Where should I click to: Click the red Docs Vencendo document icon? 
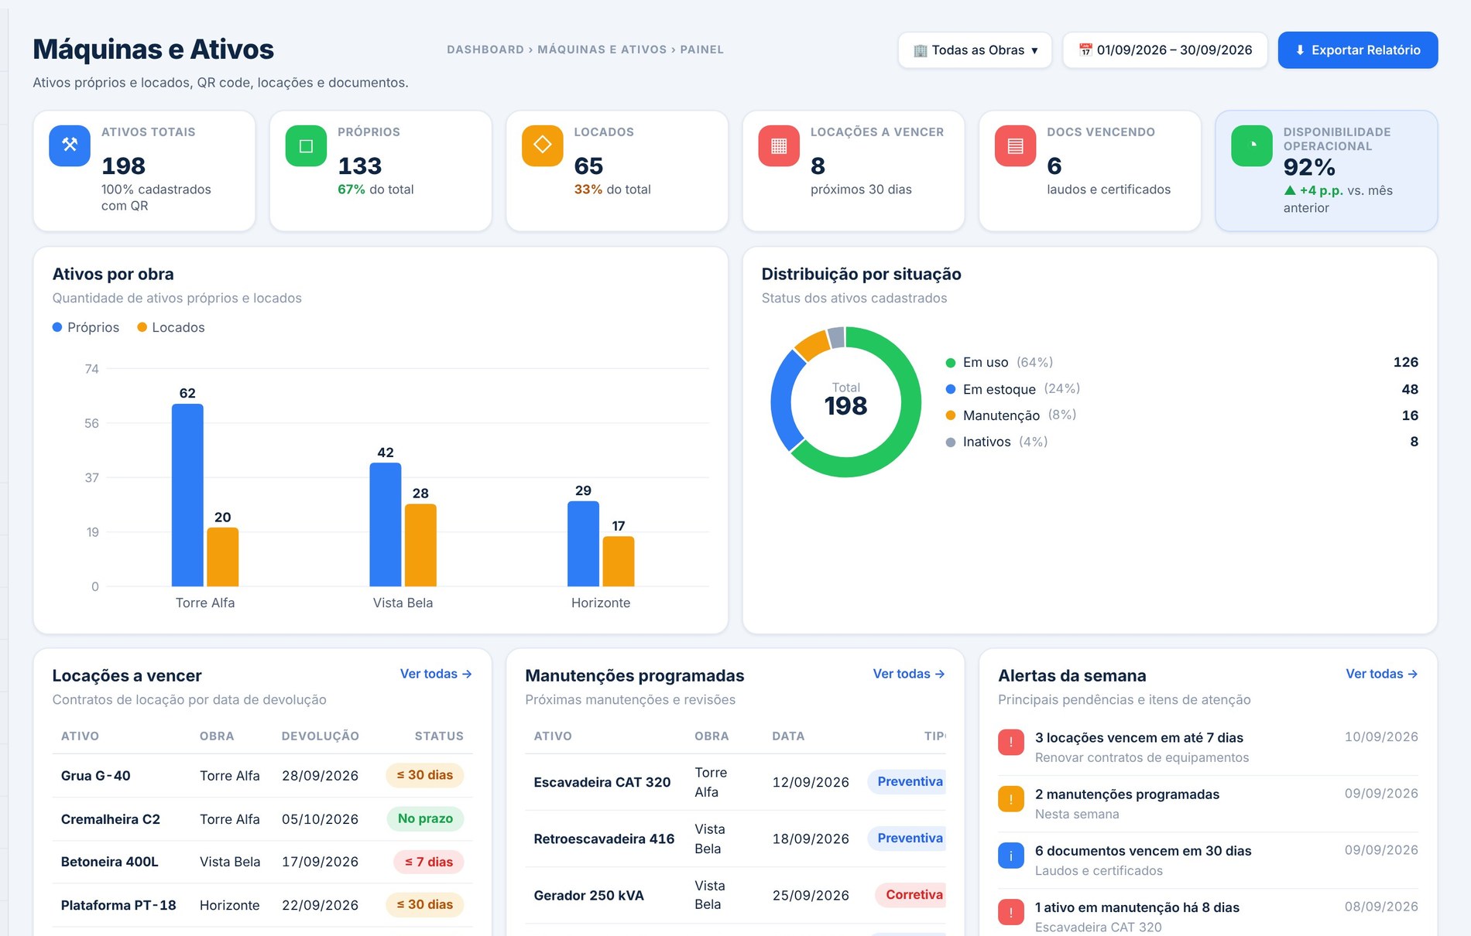point(1016,145)
